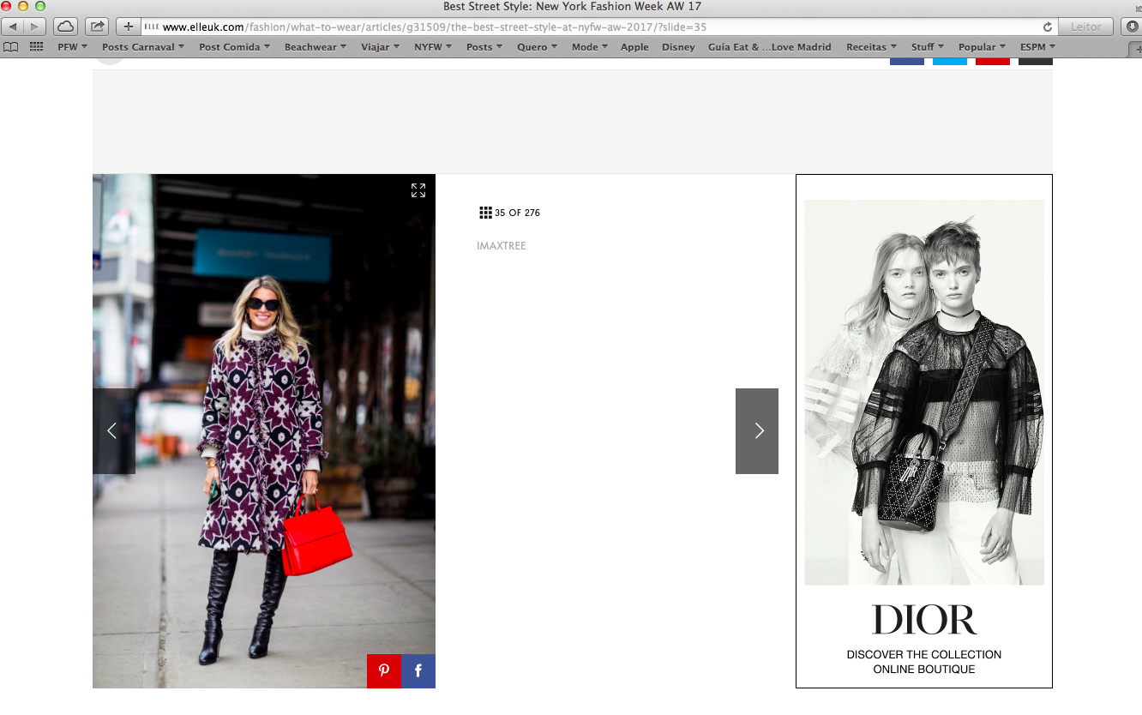Click the iCloud tabs icon

[65, 27]
